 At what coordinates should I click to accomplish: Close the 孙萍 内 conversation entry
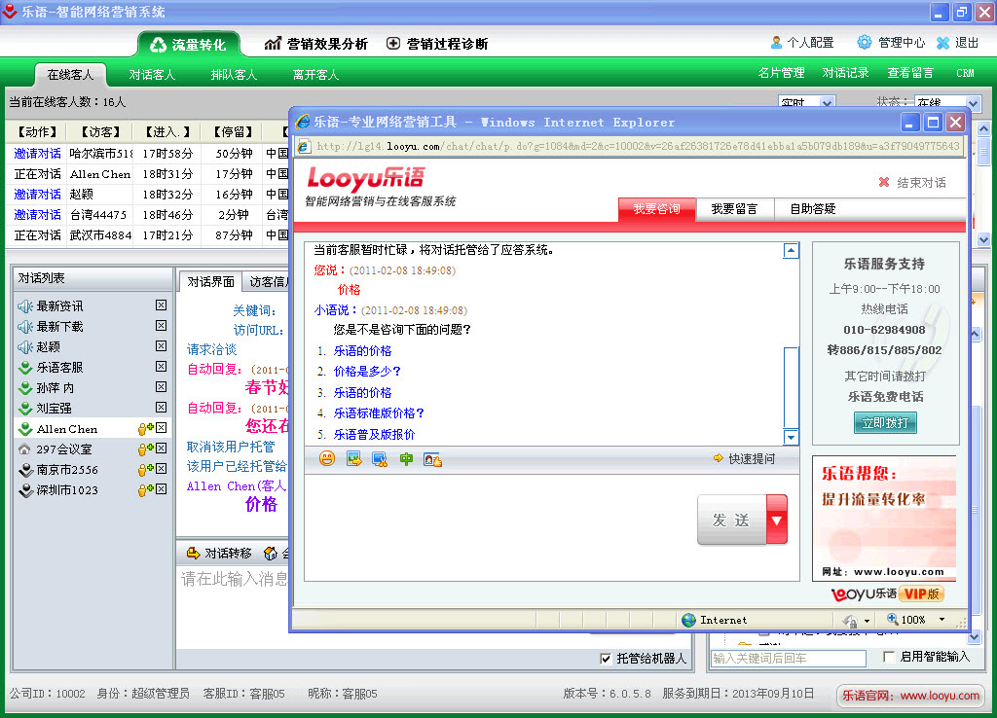pyautogui.click(x=162, y=387)
